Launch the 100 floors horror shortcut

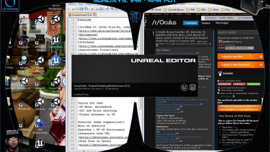(x=40, y=43)
